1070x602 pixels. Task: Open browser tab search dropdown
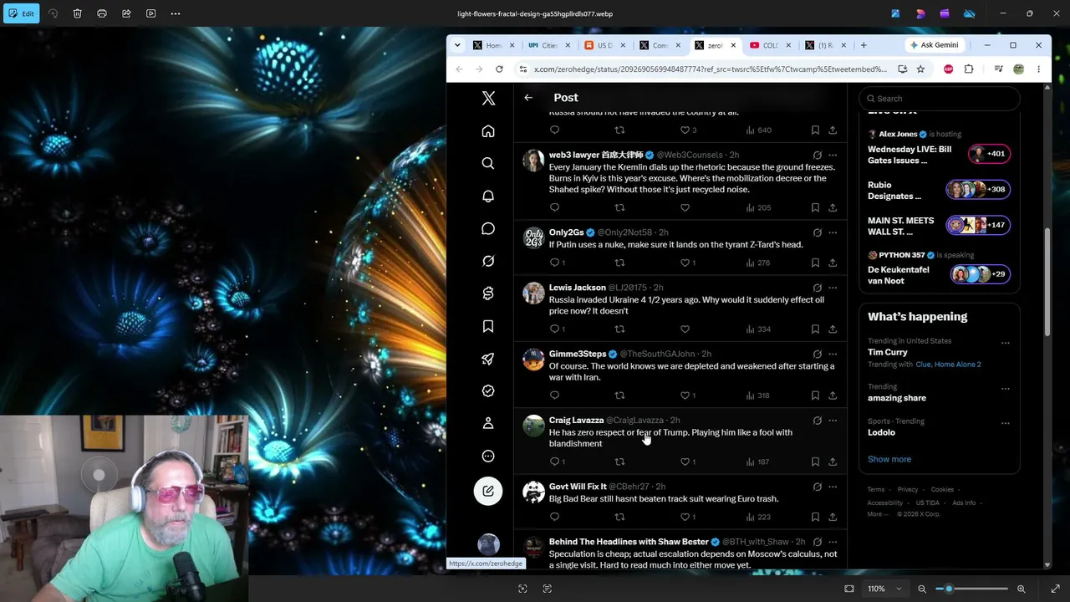click(x=458, y=45)
